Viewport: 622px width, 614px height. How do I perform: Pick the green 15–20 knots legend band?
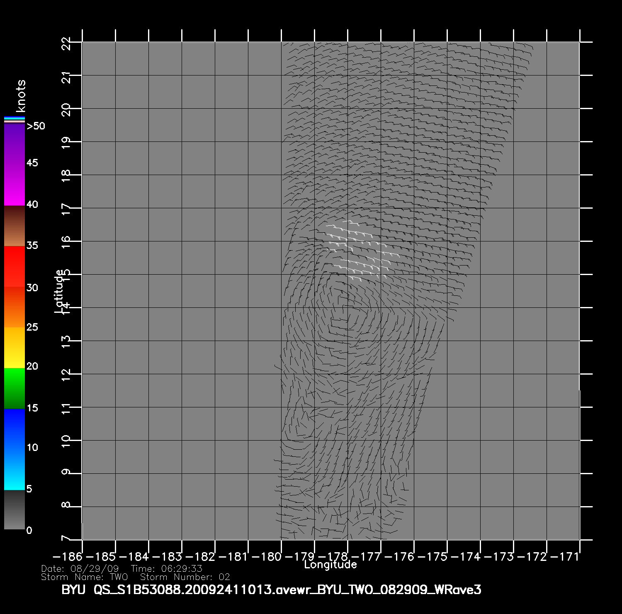click(15, 388)
